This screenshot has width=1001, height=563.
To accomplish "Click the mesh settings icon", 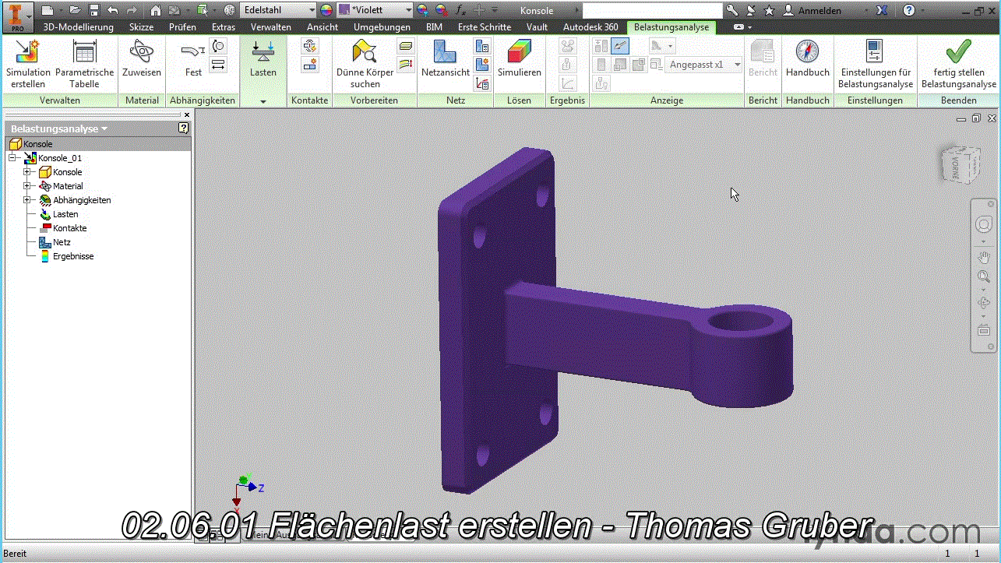I will [x=482, y=47].
